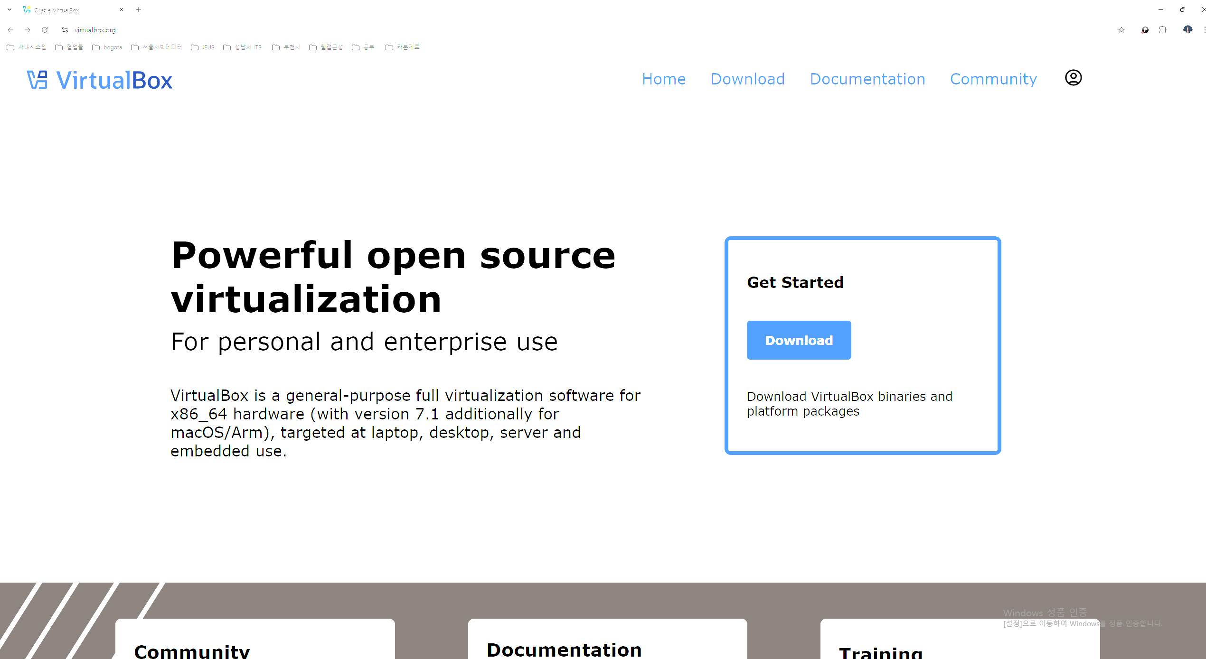1206x659 pixels.
Task: Expand the tab search chevron
Action: 9,9
